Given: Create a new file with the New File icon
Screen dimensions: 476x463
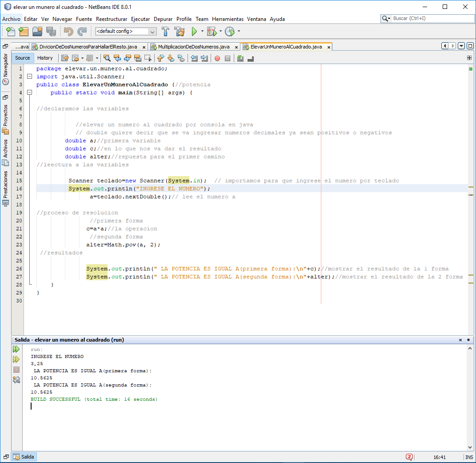Looking at the screenshot, I should coord(9,32).
